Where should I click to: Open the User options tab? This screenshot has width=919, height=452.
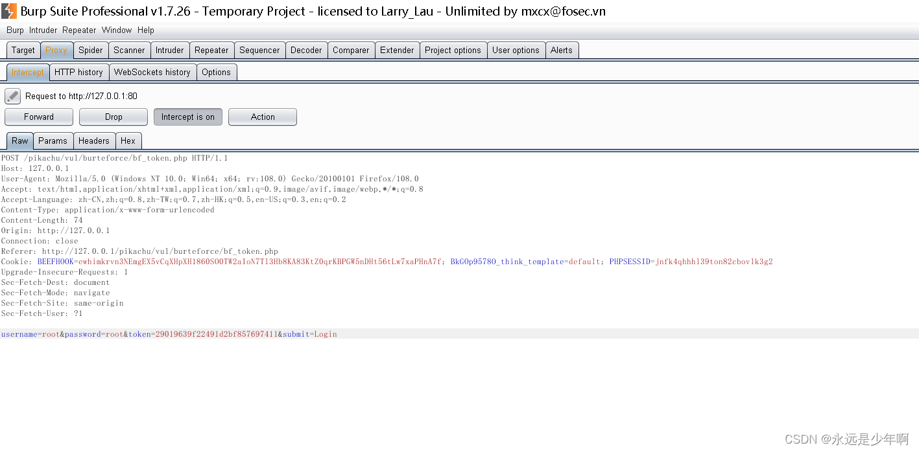click(x=516, y=50)
